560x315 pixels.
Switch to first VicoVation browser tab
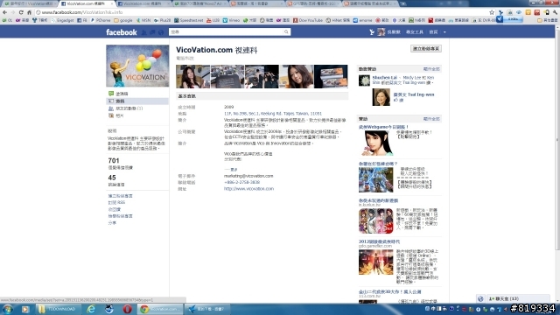(x=30, y=3)
